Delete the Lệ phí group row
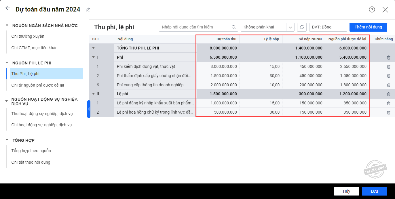This screenshot has width=395, height=199. [x=388, y=94]
